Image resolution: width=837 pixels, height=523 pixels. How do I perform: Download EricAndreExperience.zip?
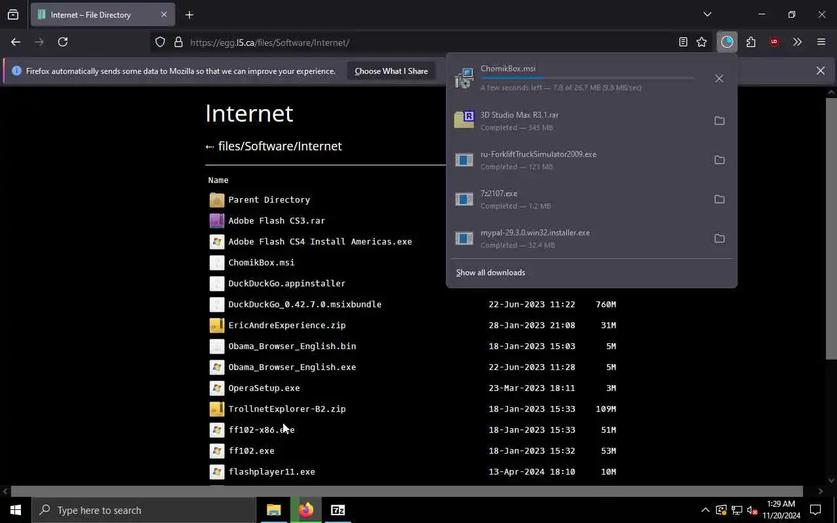point(286,325)
